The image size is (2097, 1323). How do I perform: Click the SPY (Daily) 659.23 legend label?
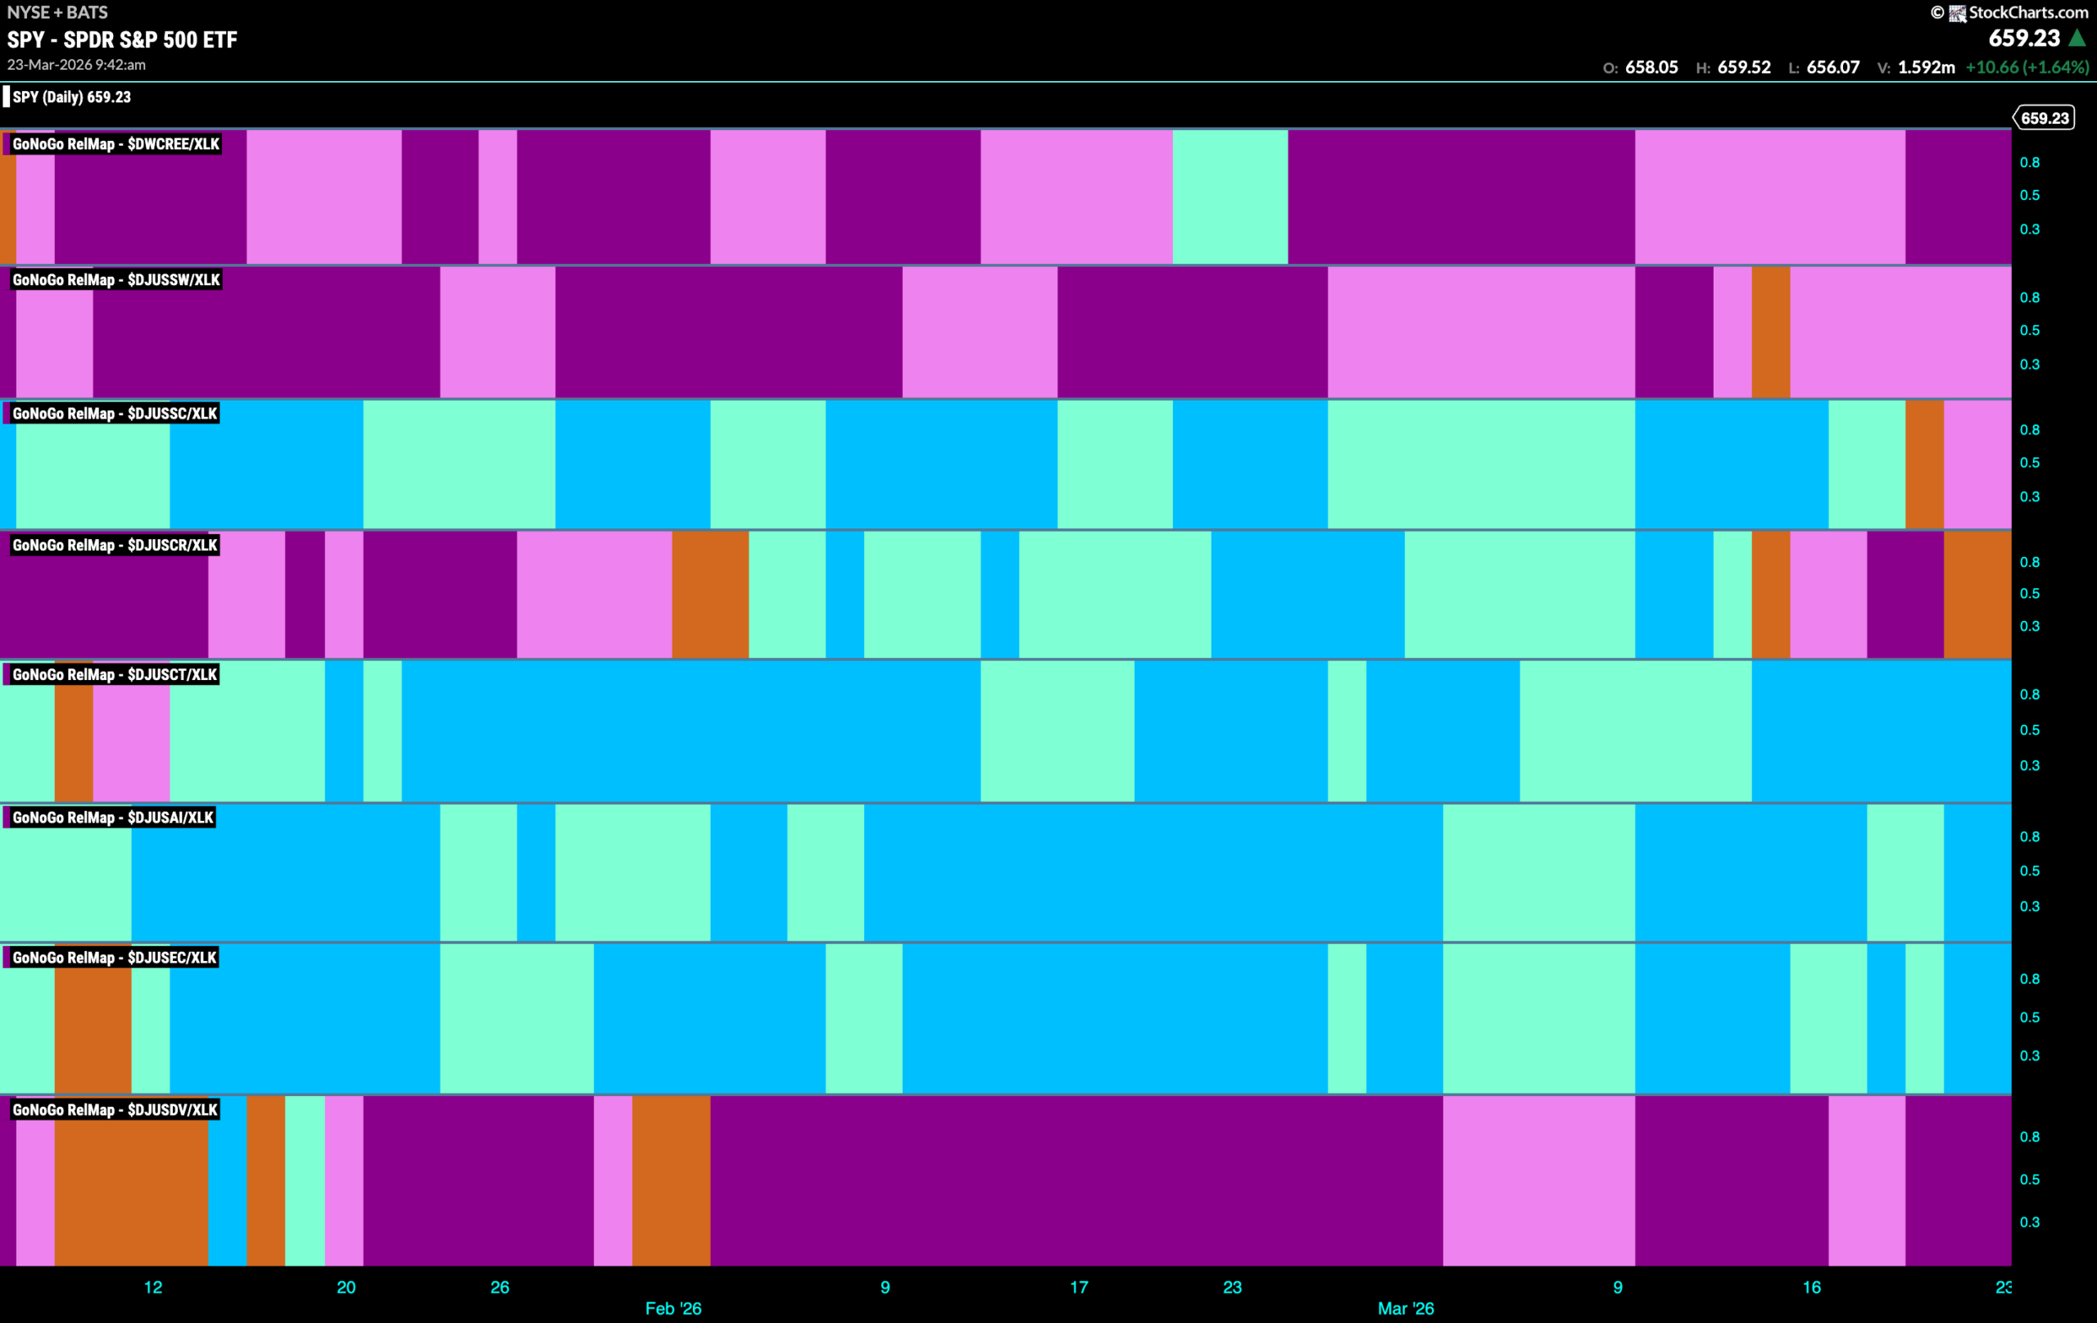[71, 97]
